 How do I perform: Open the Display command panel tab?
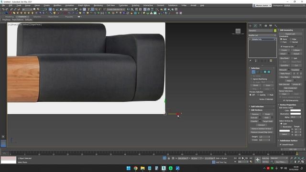pos(271,26)
